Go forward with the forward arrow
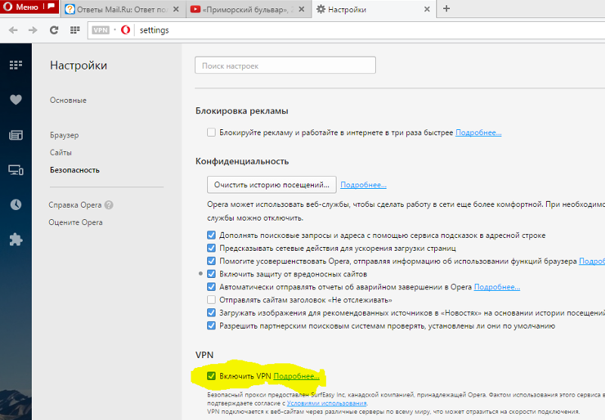 33,30
